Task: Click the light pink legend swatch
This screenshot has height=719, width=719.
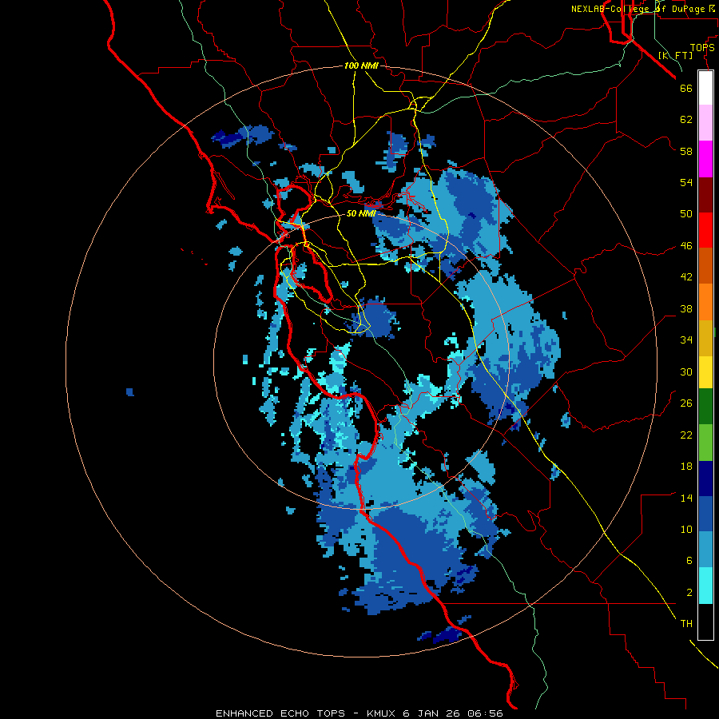Action: pos(705,122)
